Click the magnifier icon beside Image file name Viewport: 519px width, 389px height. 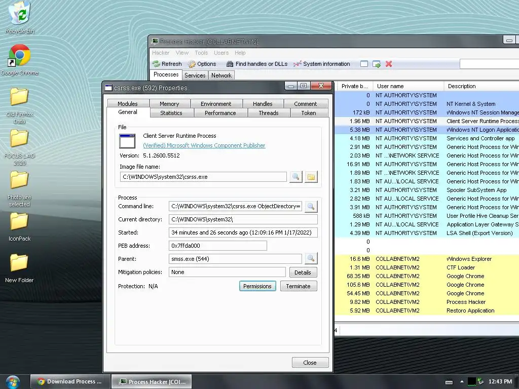pos(295,177)
